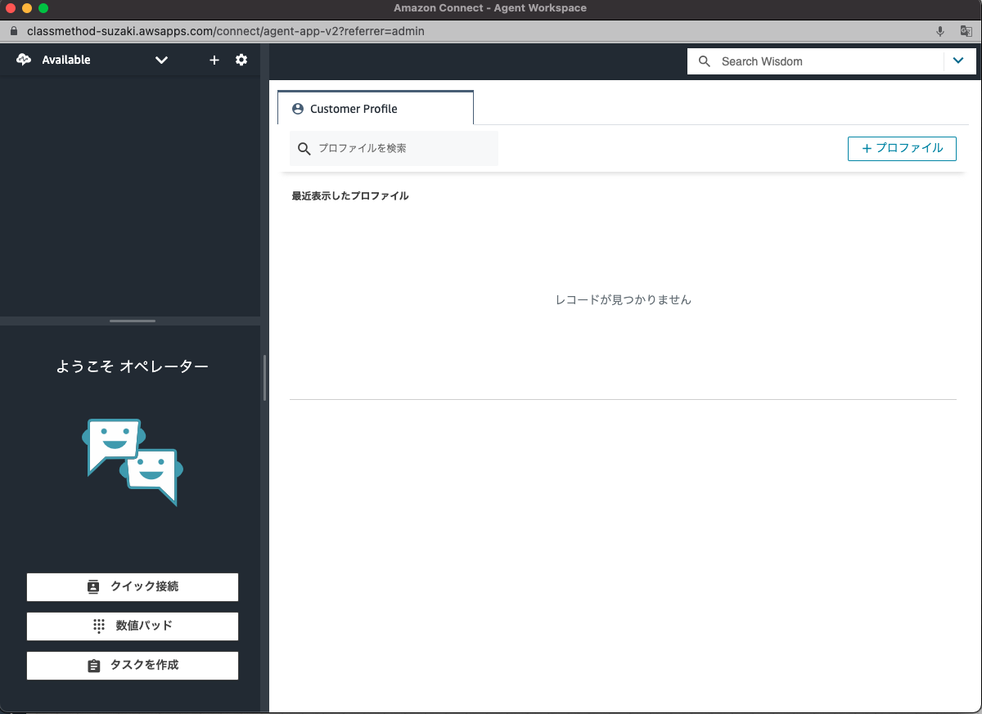
Task: Click the clipboard icon on タスクを作成
Action: (x=93, y=665)
